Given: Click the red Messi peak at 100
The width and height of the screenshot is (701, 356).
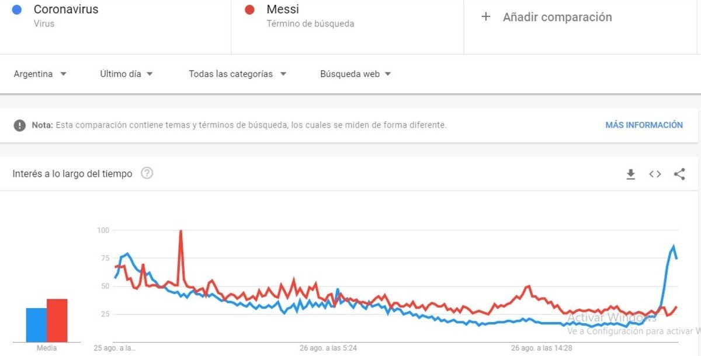Looking at the screenshot, I should [x=181, y=232].
